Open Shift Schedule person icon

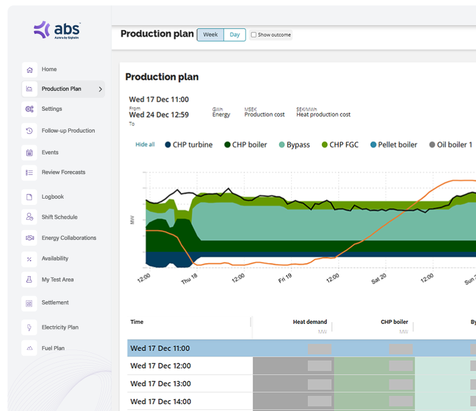coord(29,217)
